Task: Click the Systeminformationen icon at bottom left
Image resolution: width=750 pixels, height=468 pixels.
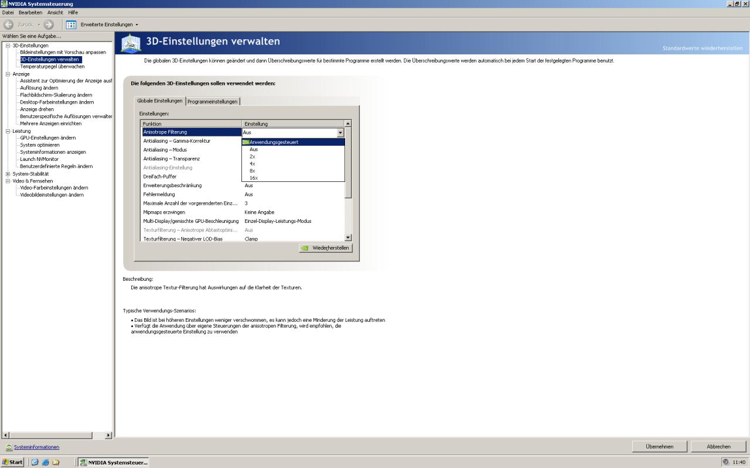Action: point(9,447)
